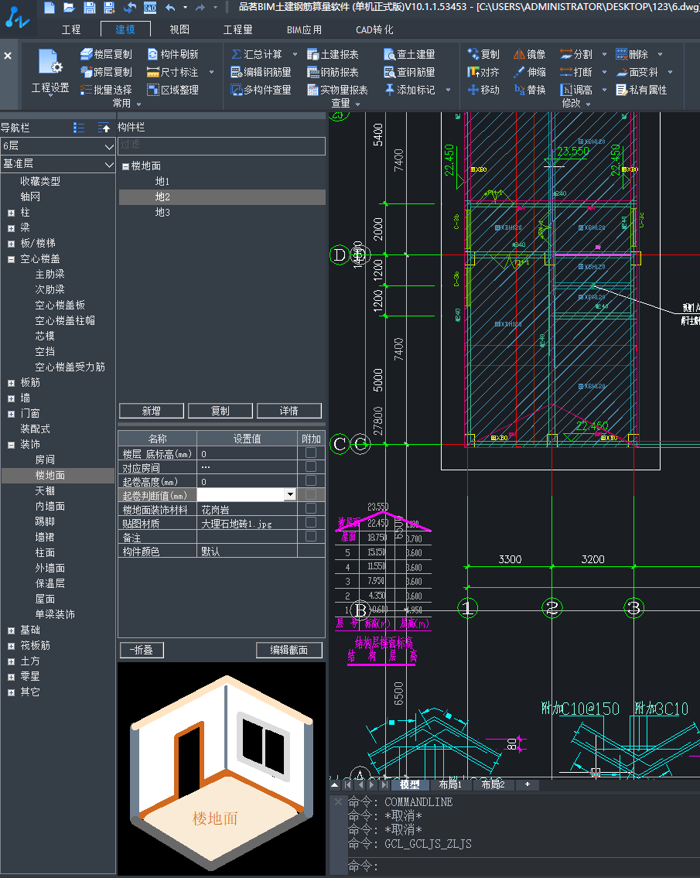Image resolution: width=700 pixels, height=878 pixels.
Task: Open the 区域整理 region tidy tool
Action: point(173,90)
